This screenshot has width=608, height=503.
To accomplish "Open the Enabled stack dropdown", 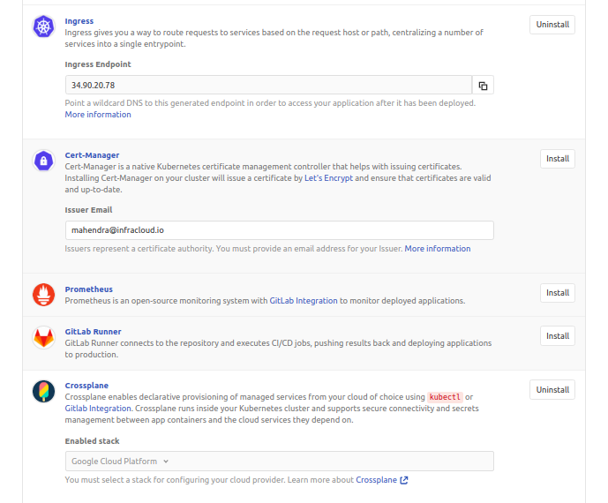I will click(279, 462).
